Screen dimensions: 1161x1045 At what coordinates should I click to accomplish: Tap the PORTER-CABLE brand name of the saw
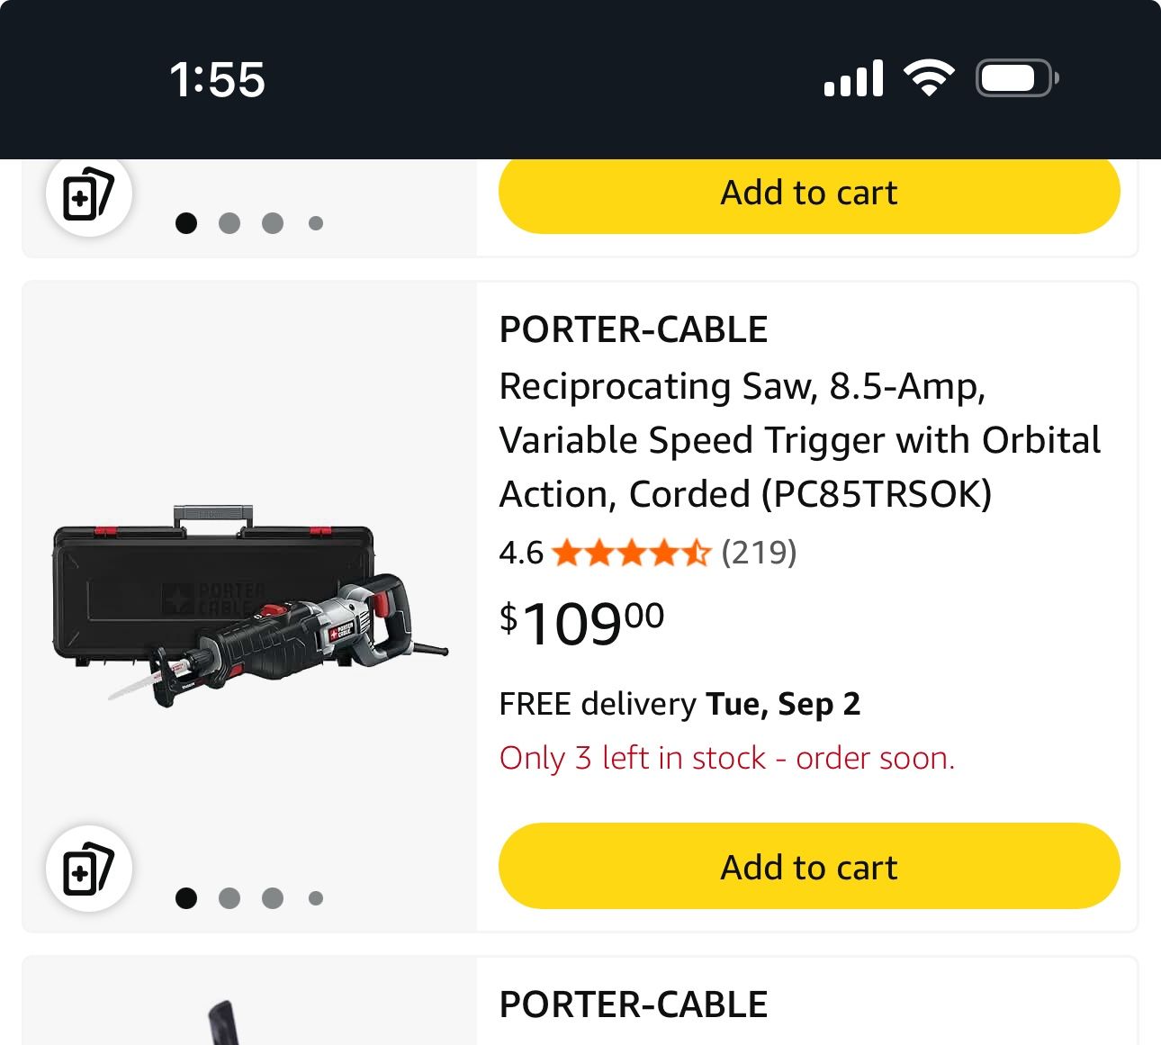tap(633, 330)
